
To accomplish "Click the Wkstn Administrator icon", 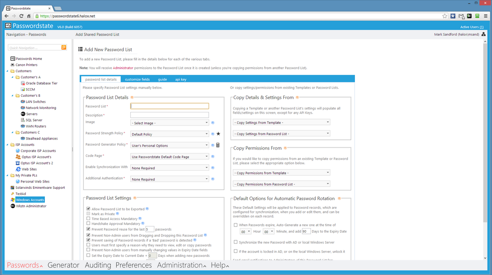I will (x=13, y=206).
